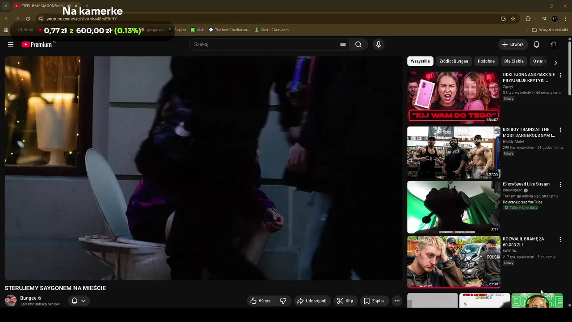Open the Copilot bookmark

(177, 30)
